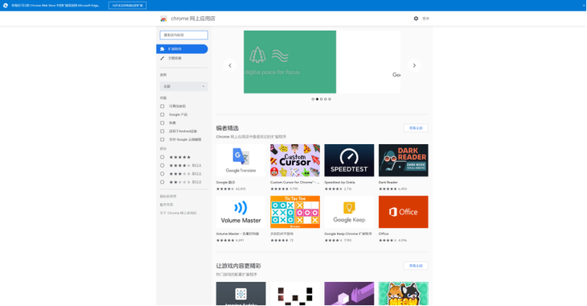587x306 pixels.
Task: Open the Google Translate extension tile
Action: coord(240,160)
